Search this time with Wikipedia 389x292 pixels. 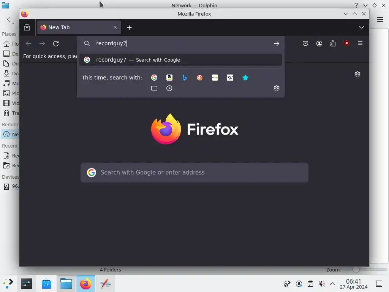pyautogui.click(x=230, y=78)
